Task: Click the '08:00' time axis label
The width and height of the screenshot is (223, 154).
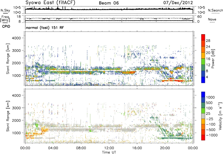Action: tap(81, 148)
